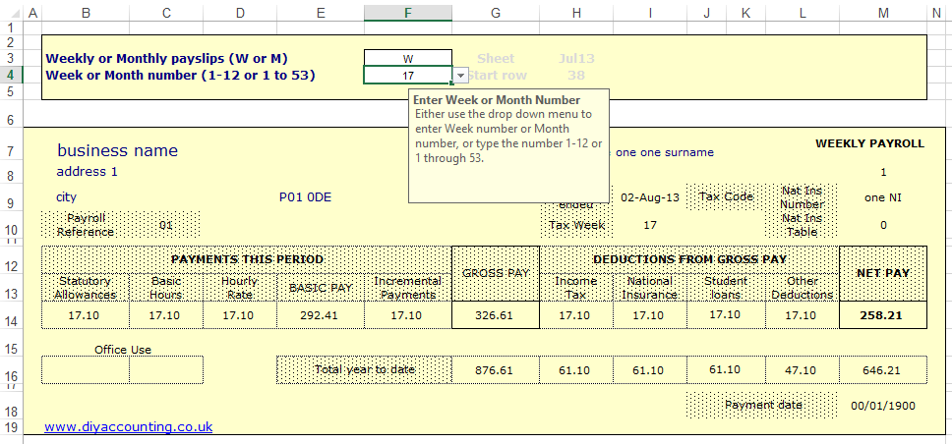Image resolution: width=952 pixels, height=444 pixels.
Task: Select the date cell 02-Aug-13
Action: 650,196
